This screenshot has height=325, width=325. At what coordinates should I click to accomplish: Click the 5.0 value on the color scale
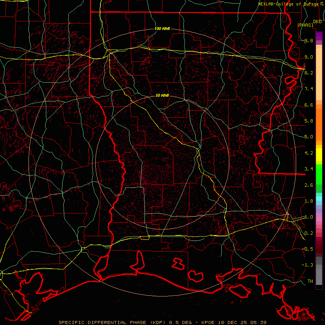tap(309, 137)
